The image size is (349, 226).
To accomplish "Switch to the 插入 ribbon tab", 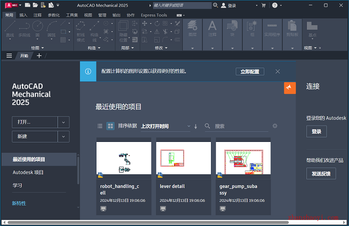I will 23,15.
